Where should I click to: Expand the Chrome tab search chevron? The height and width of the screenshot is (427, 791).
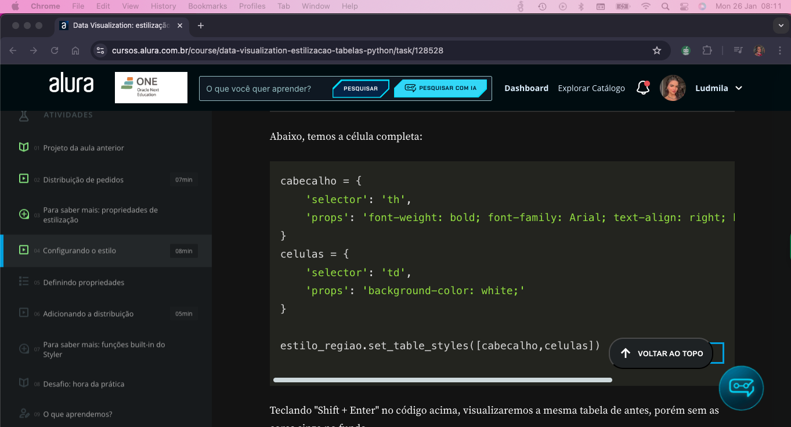click(x=781, y=26)
